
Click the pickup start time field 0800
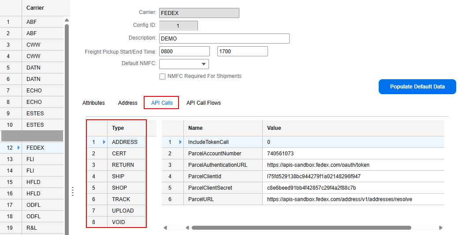[x=184, y=51]
